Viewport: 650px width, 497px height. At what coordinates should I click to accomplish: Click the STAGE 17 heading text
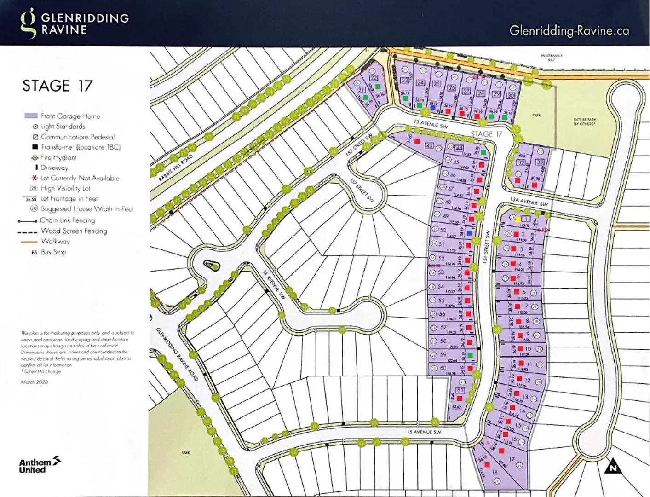point(58,86)
